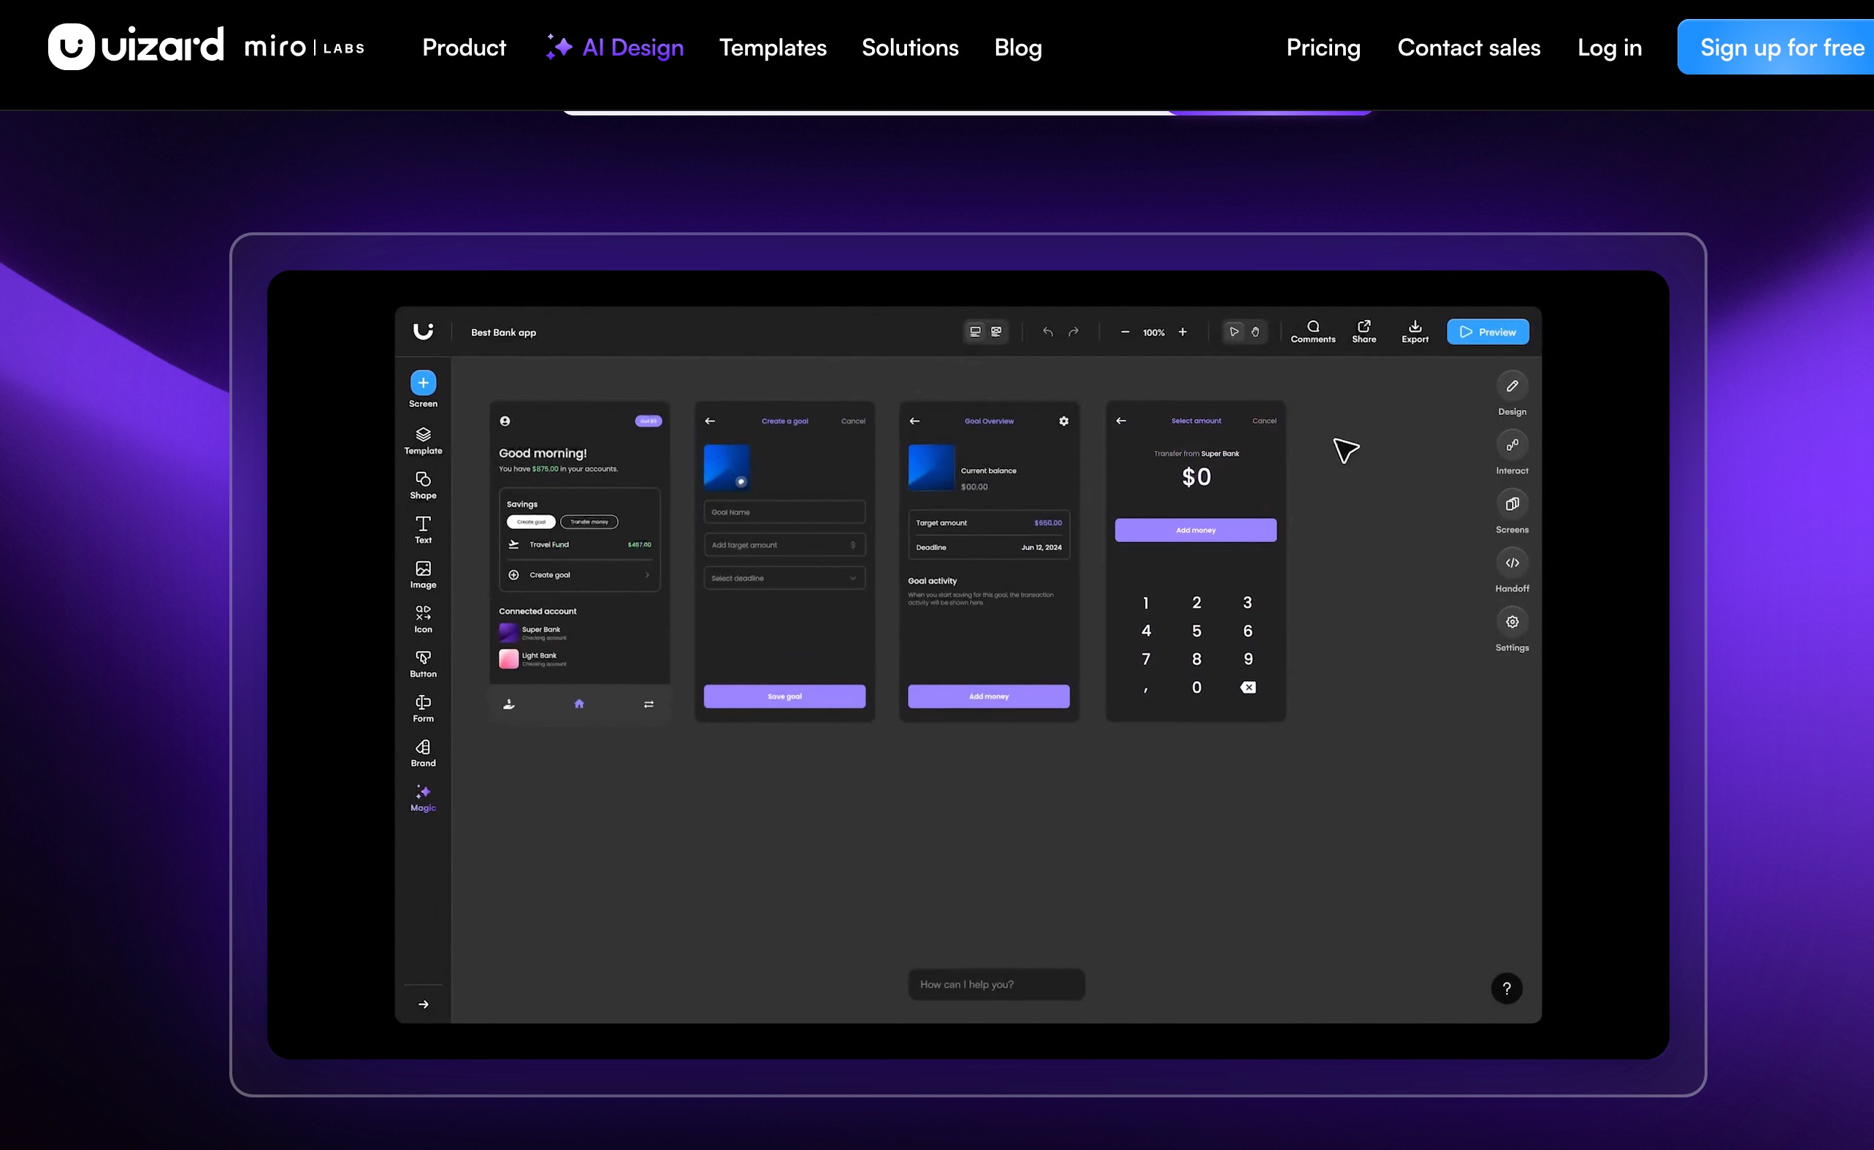Screen dimensions: 1874x1150
Task: Switch to desktop view mode toggle
Action: coord(975,332)
